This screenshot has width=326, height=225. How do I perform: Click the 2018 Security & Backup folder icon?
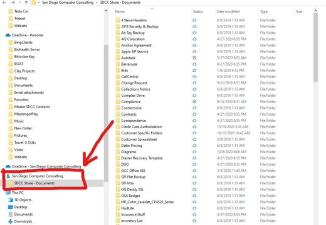click(118, 26)
